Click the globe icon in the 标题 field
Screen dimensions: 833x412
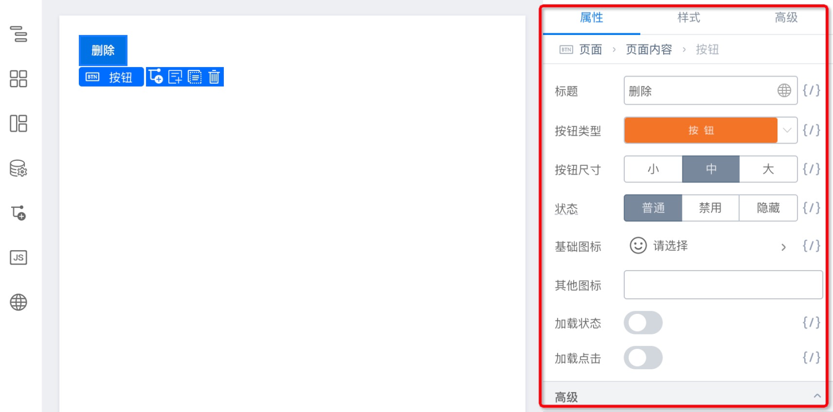coord(784,90)
